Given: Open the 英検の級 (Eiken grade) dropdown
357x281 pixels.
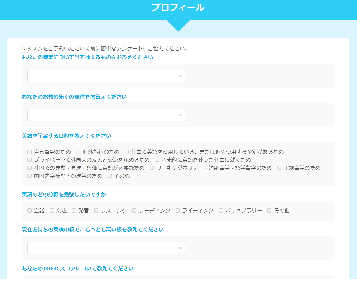Looking at the screenshot, I should [106, 248].
